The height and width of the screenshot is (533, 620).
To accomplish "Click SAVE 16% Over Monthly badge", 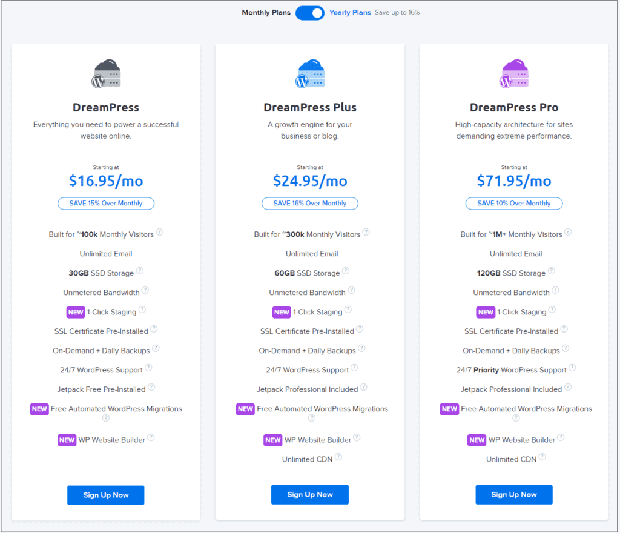I will point(309,204).
